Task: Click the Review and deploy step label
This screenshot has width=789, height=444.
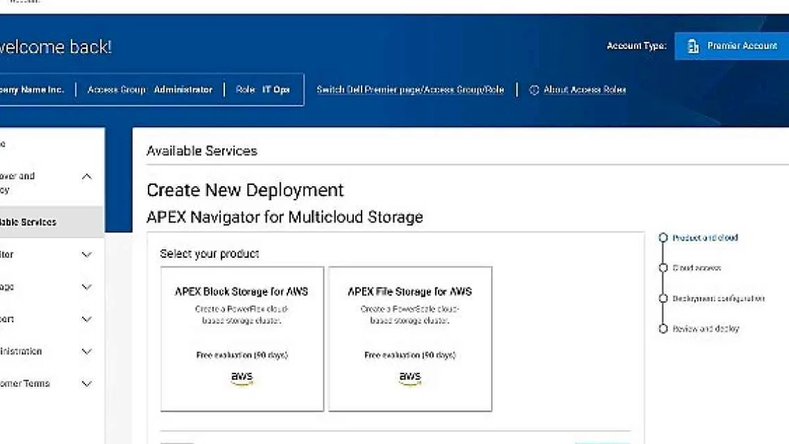Action: tap(705, 329)
